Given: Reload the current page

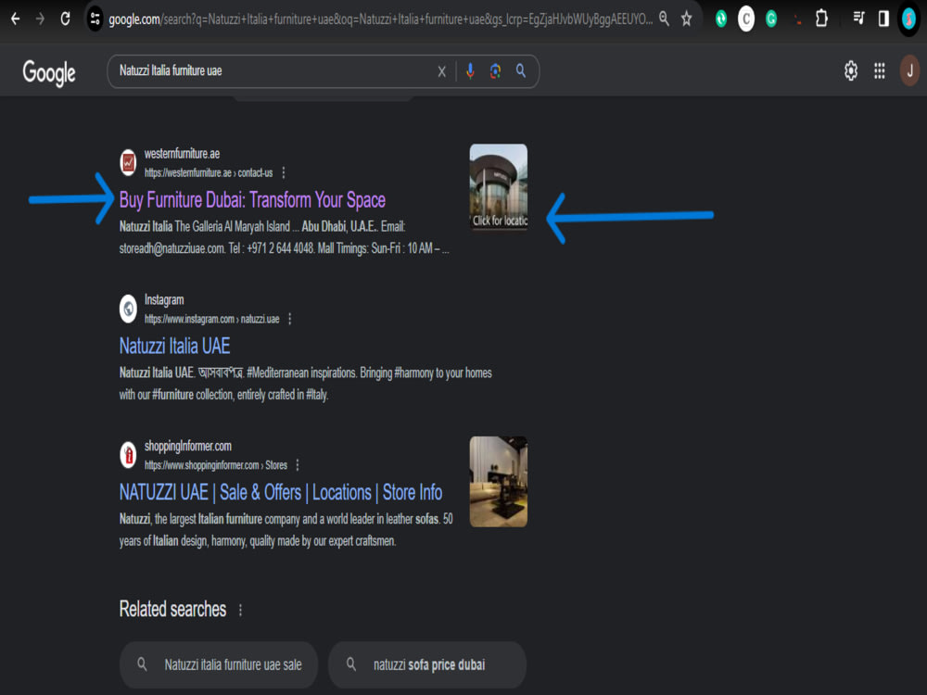Looking at the screenshot, I should coord(66,19).
